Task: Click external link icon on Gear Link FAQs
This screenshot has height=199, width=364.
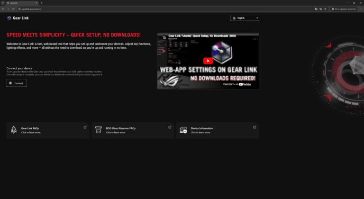Action: 85,127
